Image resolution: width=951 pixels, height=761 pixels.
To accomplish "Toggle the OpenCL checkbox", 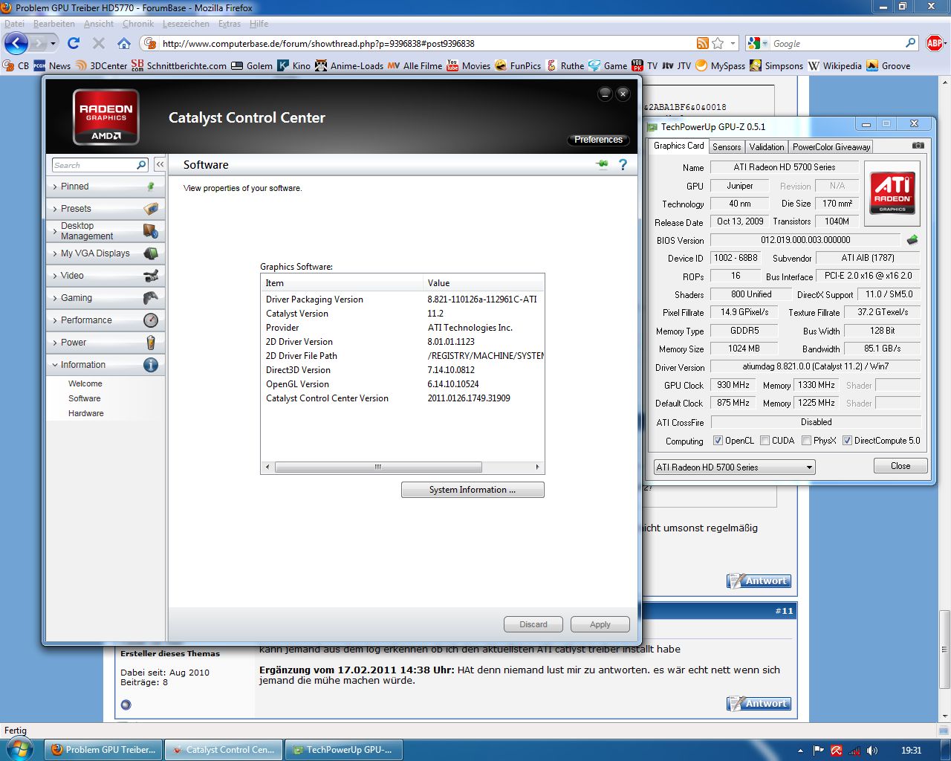I will click(718, 441).
